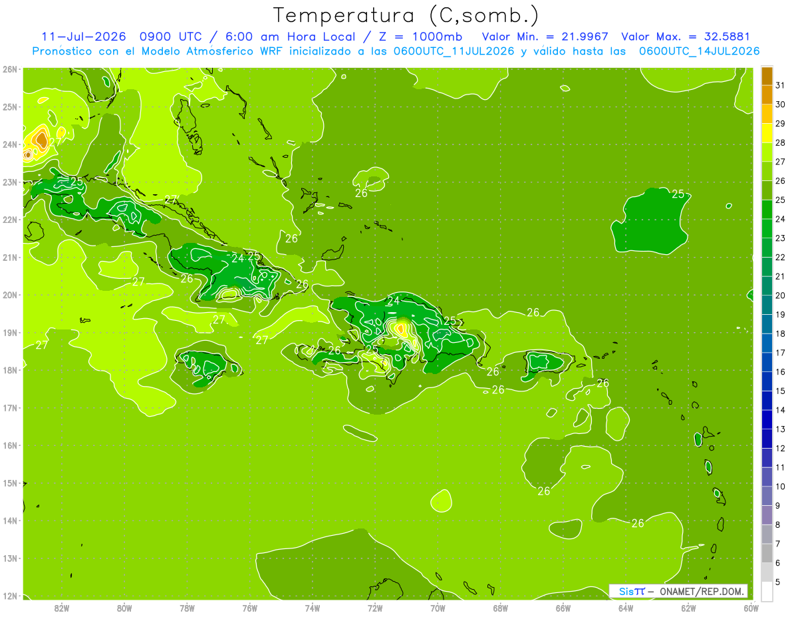Click "Valor Min. = 21.9967" text
Viewport: 798px width, 617px height.
545,37
